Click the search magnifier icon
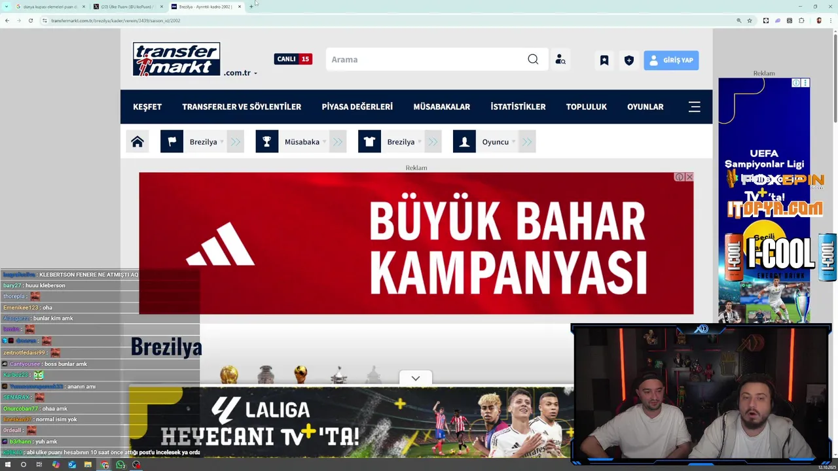The height and width of the screenshot is (471, 838). pyautogui.click(x=533, y=60)
